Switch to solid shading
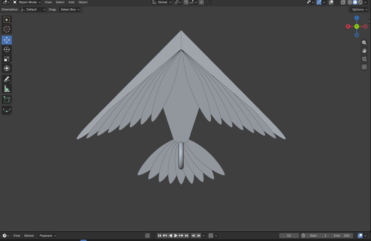 (355, 2)
